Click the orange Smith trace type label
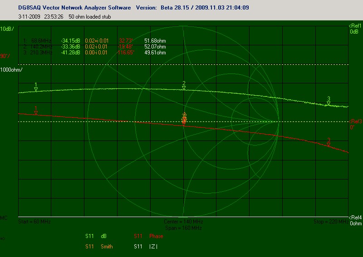 (x=107, y=247)
